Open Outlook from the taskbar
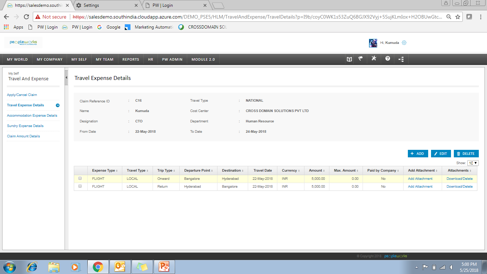Screen dimensions: 487x274 point(120,267)
